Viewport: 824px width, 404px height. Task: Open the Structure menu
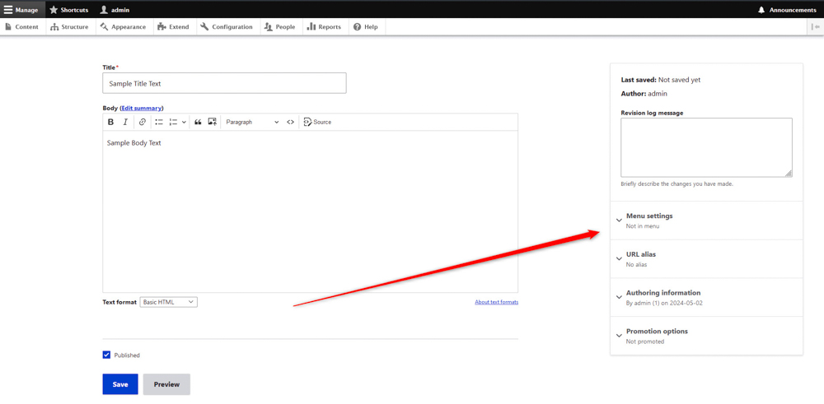click(x=69, y=27)
